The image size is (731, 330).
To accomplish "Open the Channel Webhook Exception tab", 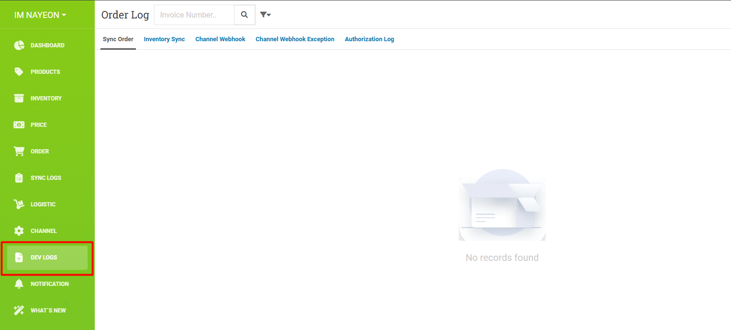I will click(x=295, y=39).
